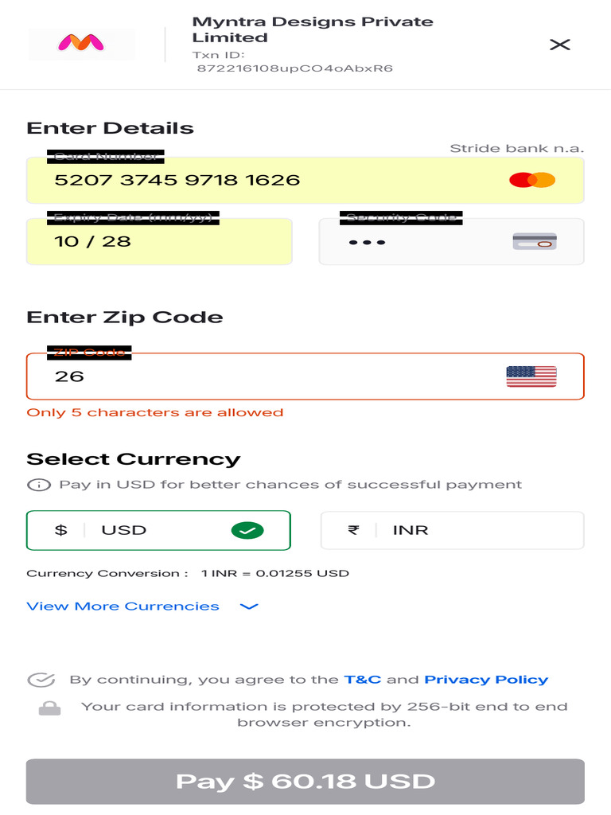
Task: Click the CVV card icon
Action: (x=535, y=241)
